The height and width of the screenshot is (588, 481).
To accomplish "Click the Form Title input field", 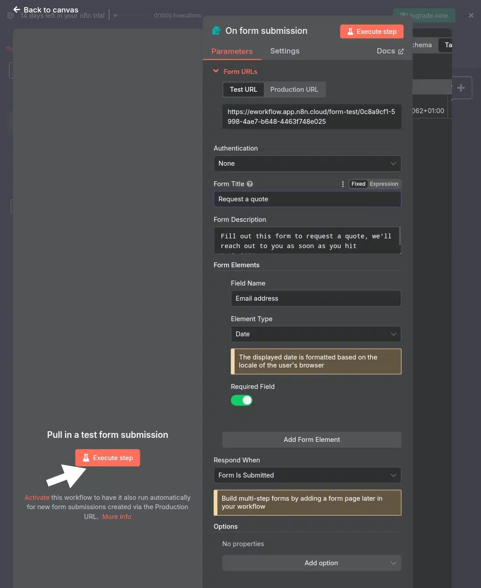I will [x=307, y=199].
